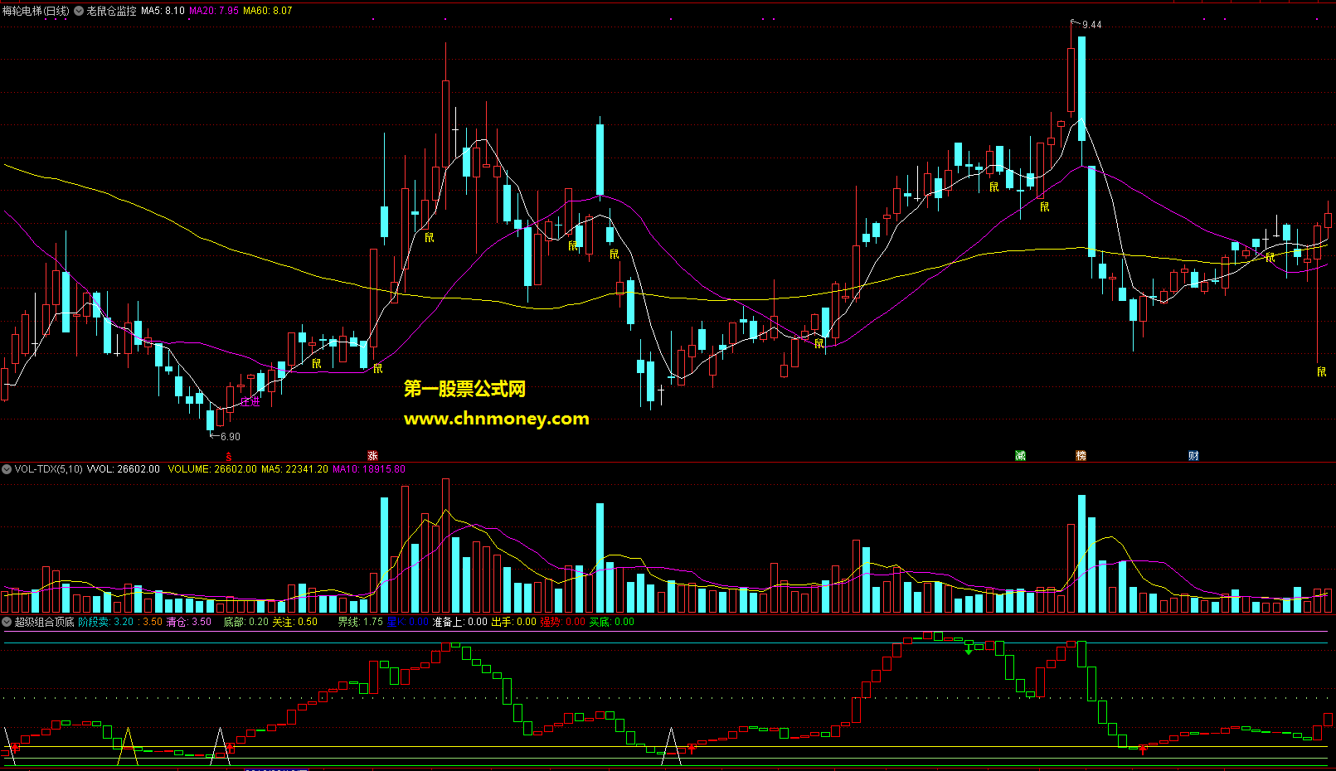The width and height of the screenshot is (1336, 771).
Task: Click the 界线: 1.75 label
Action: coord(360,622)
